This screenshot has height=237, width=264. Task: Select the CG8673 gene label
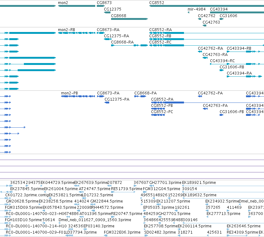point(104,3)
